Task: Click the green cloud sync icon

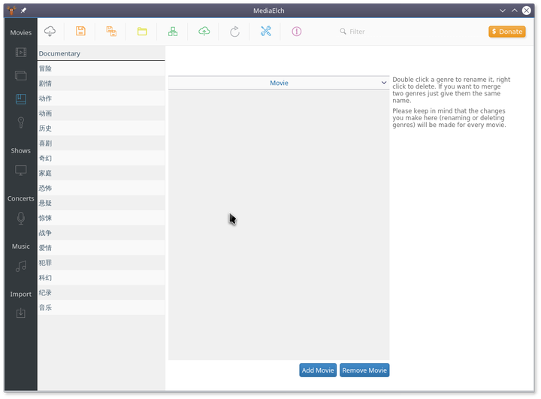Action: [x=204, y=32]
